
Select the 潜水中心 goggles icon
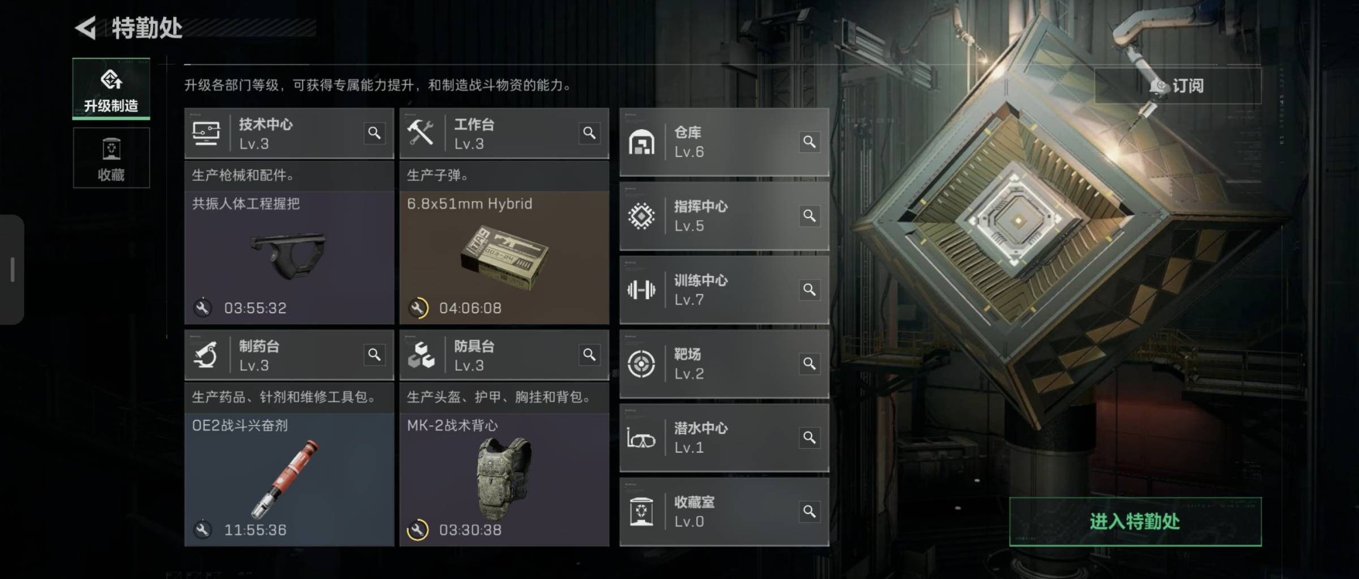(642, 438)
